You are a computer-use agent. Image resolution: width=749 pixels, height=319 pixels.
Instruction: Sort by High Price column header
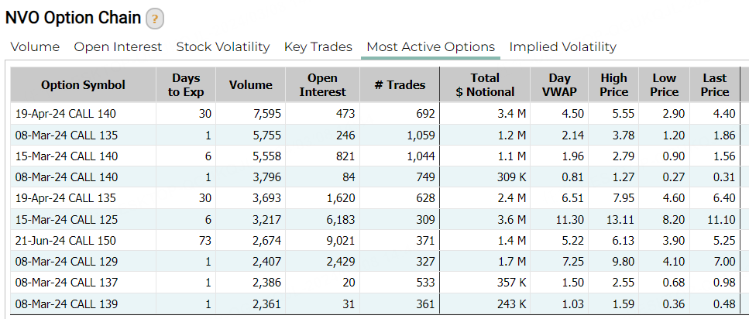point(613,85)
